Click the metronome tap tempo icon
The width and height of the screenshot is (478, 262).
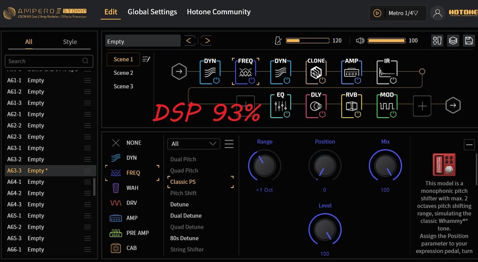(x=278, y=40)
